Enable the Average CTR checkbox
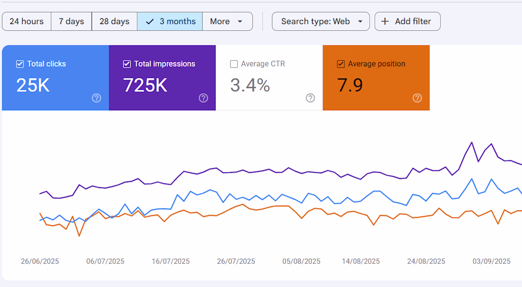 click(234, 64)
